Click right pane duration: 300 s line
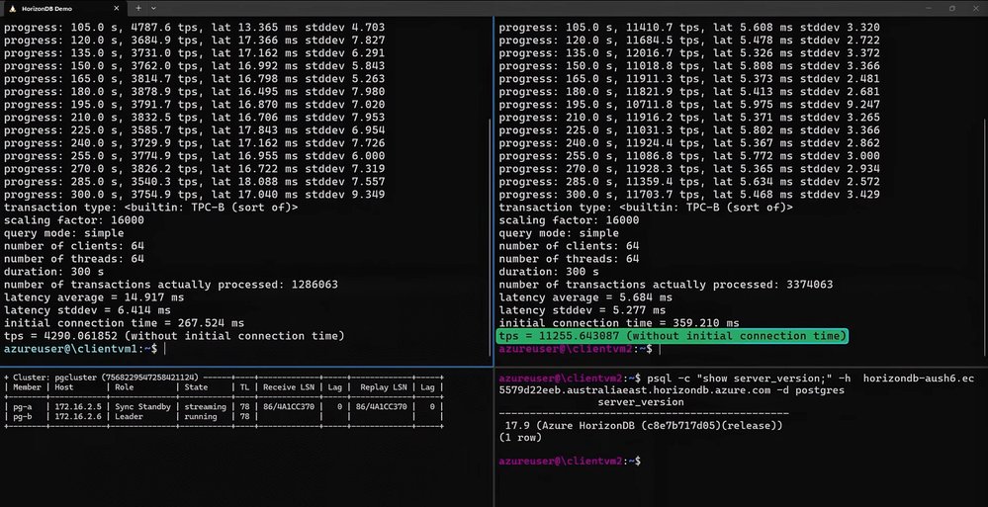This screenshot has width=988, height=507. (549, 272)
